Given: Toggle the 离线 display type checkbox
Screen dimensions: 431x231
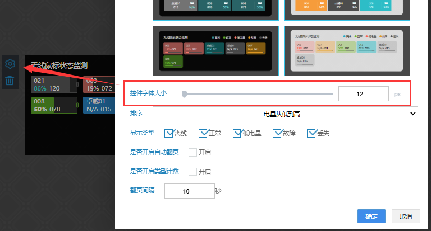Looking at the screenshot, I should pos(169,133).
